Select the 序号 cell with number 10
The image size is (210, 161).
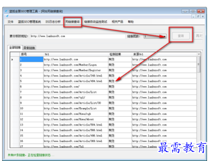pos(32,108)
